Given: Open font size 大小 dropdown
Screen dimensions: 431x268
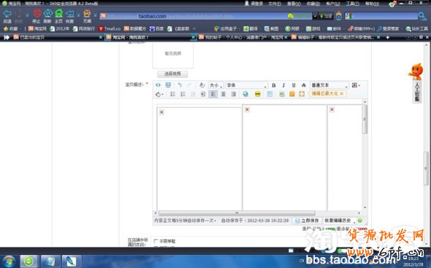Looking at the screenshot, I should (x=215, y=85).
